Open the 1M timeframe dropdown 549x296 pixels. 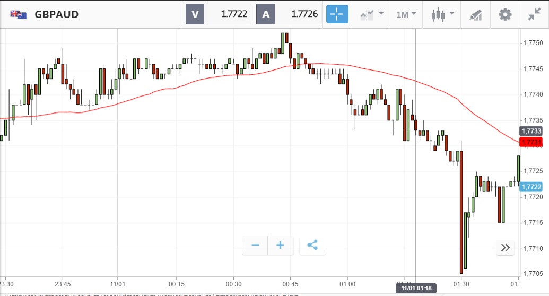click(406, 14)
